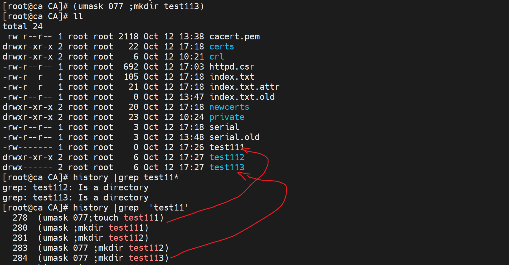Click the serial.old filename

click(234, 137)
